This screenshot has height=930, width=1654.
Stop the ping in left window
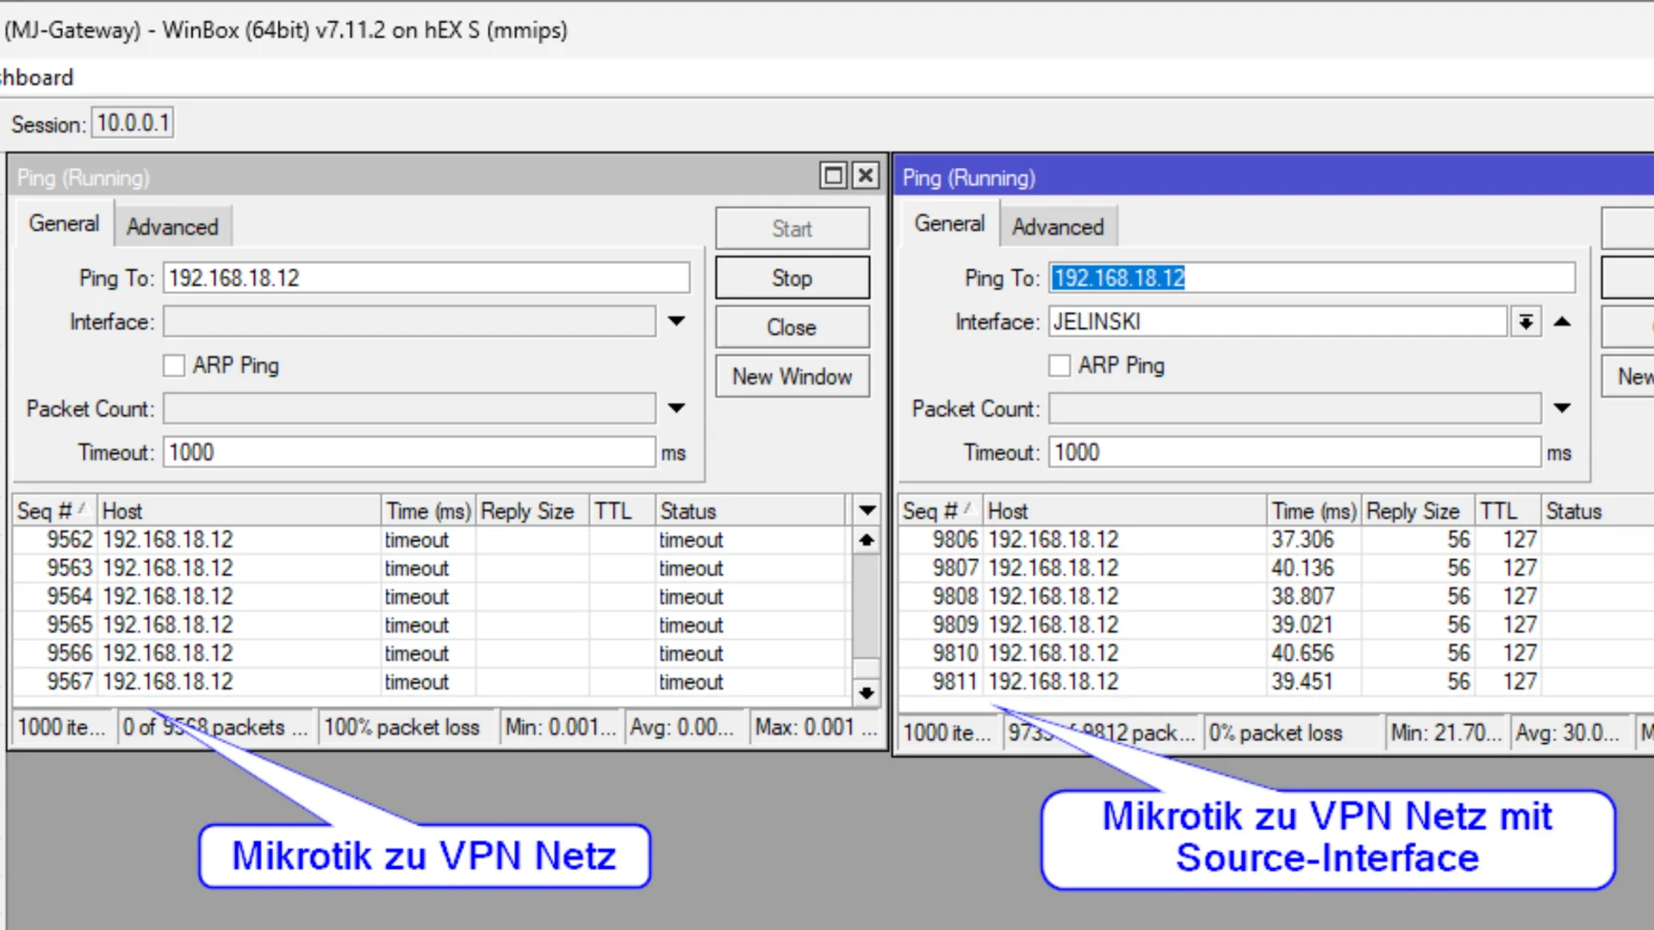tap(793, 278)
